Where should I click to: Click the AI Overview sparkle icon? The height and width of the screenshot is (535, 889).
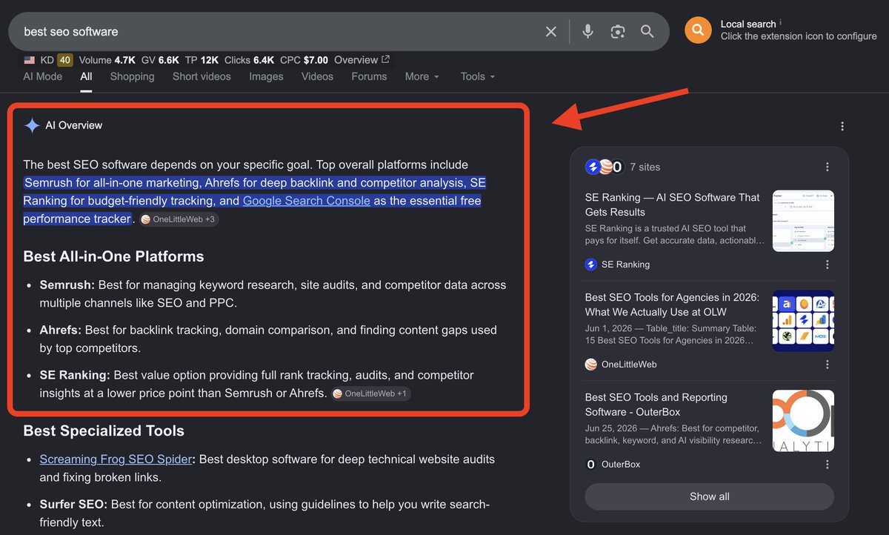[x=32, y=125]
